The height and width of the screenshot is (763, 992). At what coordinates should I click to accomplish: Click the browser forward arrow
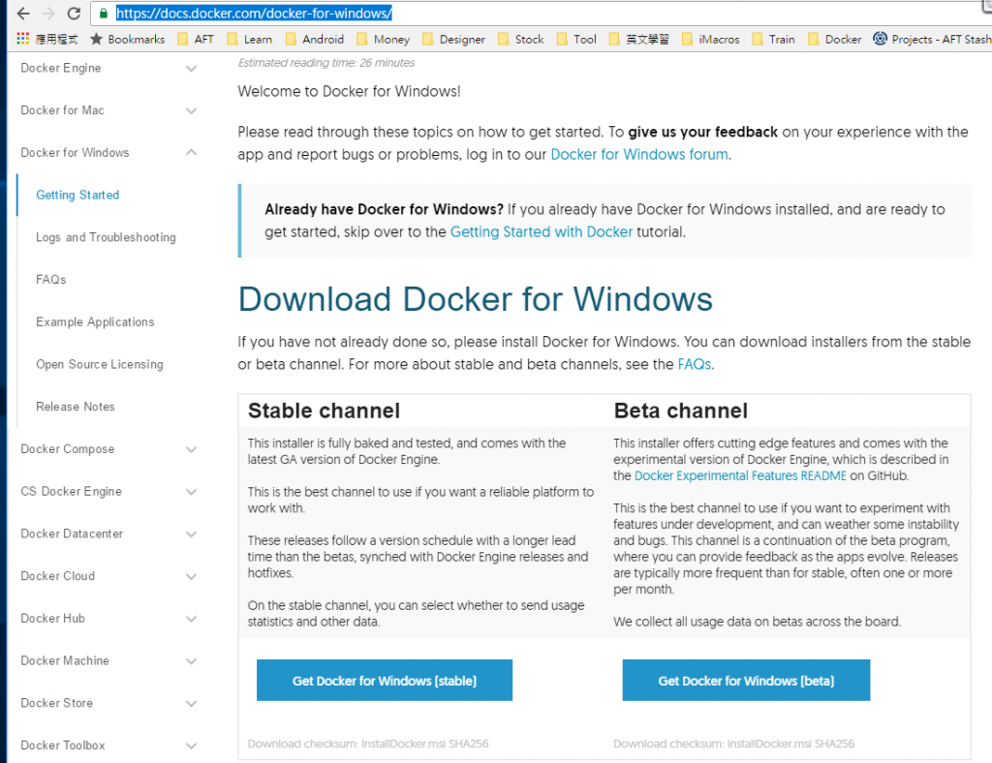pos(48,14)
